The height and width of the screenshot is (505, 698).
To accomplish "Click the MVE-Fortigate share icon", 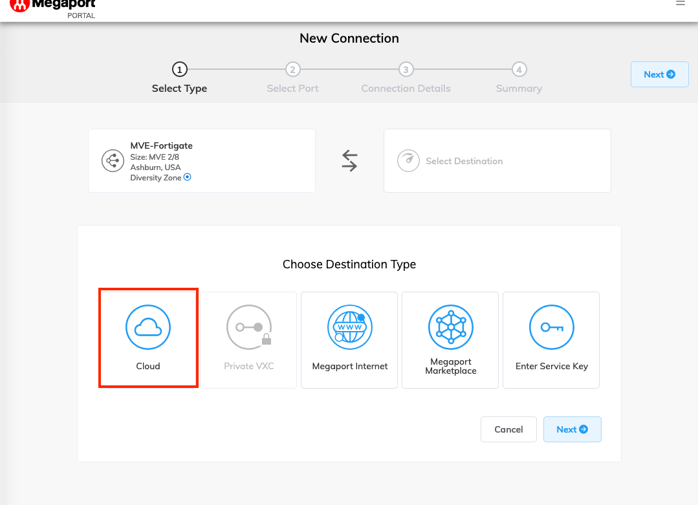I will coord(113,160).
